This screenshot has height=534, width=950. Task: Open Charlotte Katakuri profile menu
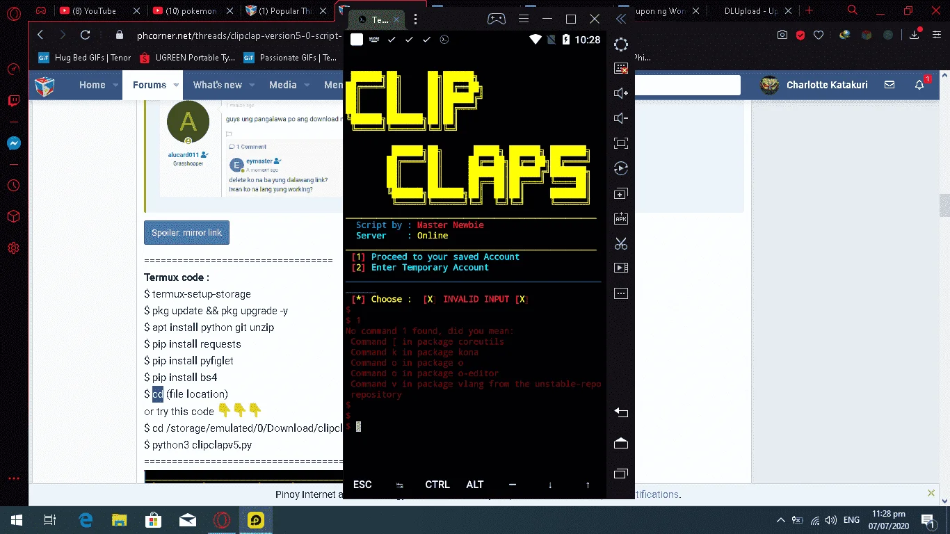814,85
